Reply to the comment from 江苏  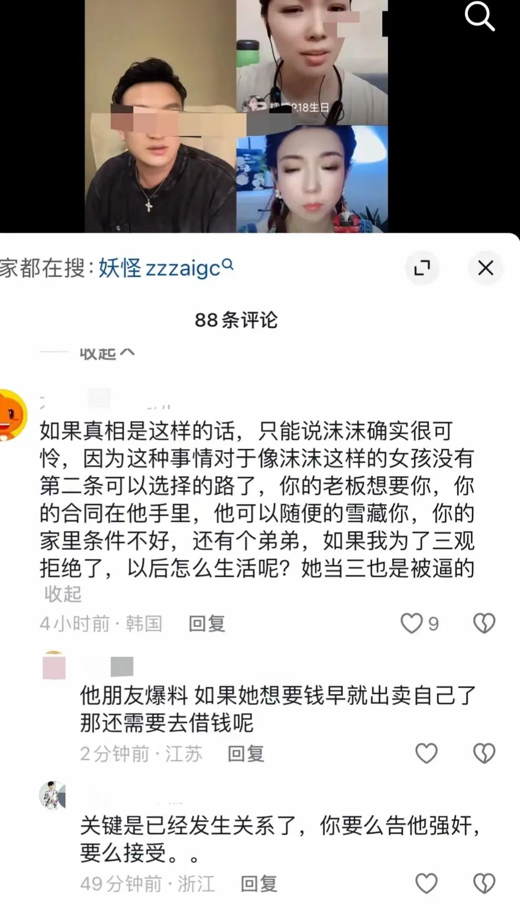(246, 754)
